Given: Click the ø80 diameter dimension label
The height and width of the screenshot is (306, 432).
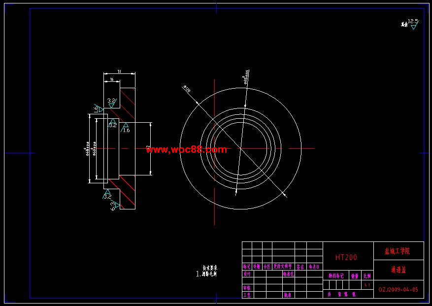Looking at the screenshot, I should coord(246,77).
